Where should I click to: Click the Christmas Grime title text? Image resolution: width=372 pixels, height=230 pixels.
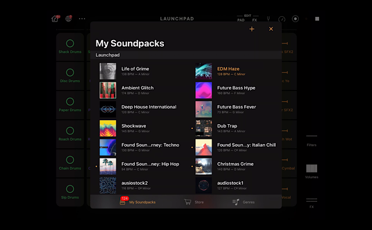pyautogui.click(x=235, y=164)
